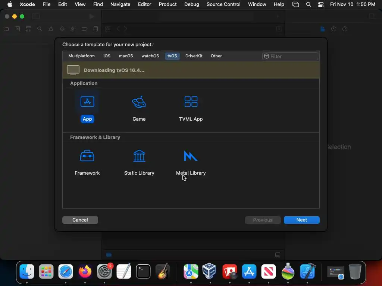The image size is (382, 286).
Task: Open the macOS templates tab
Action: [x=126, y=56]
